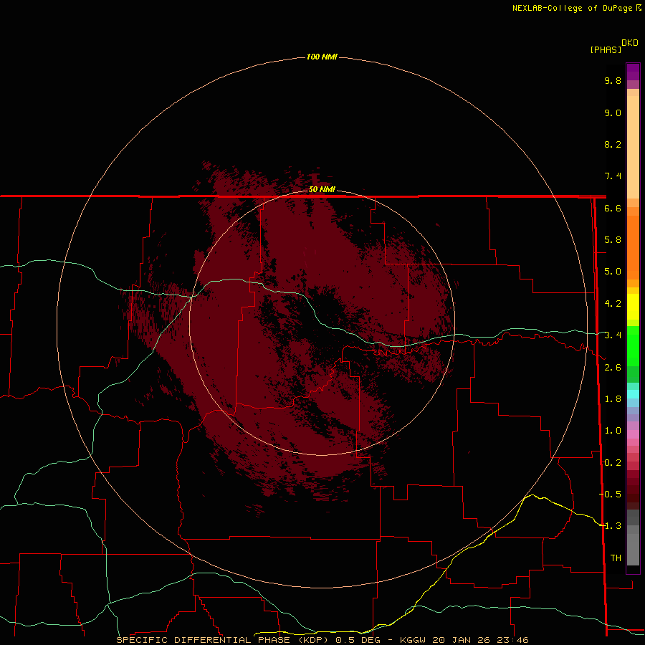The image size is (645, 645).
Task: Pick the bright green color bar segment
Action: (633, 345)
